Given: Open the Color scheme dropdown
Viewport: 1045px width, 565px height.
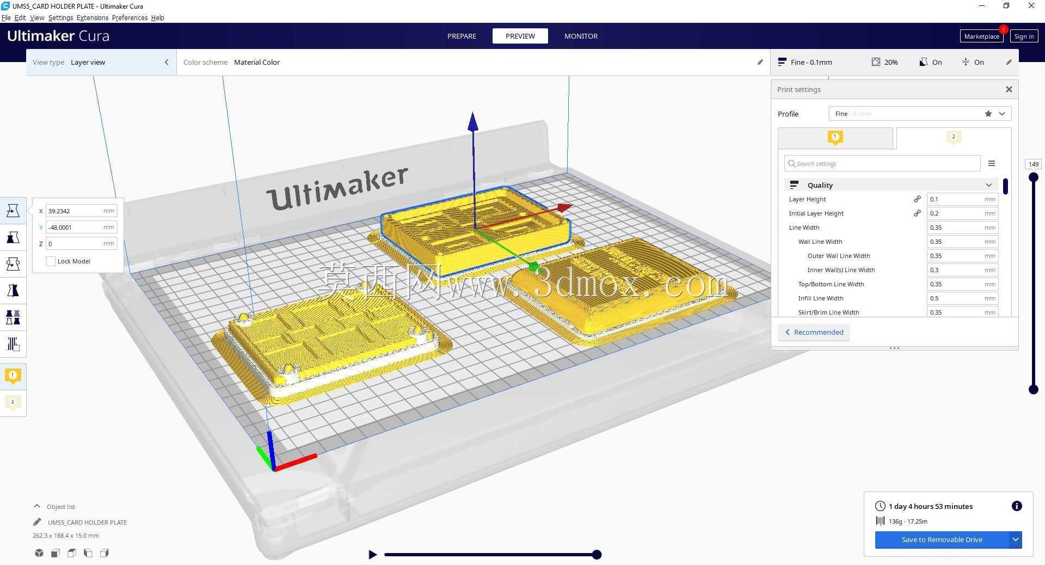Looking at the screenshot, I should pos(474,62).
